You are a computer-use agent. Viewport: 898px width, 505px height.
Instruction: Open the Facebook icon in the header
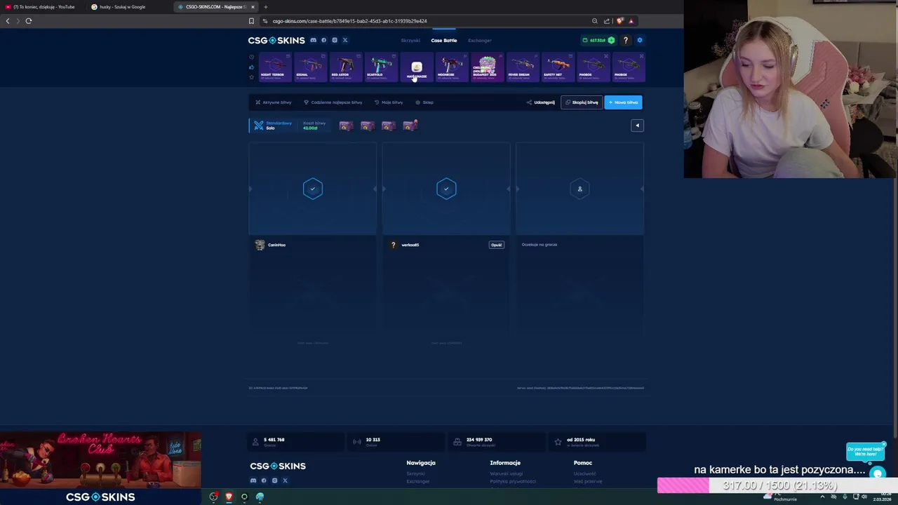pyautogui.click(x=323, y=40)
